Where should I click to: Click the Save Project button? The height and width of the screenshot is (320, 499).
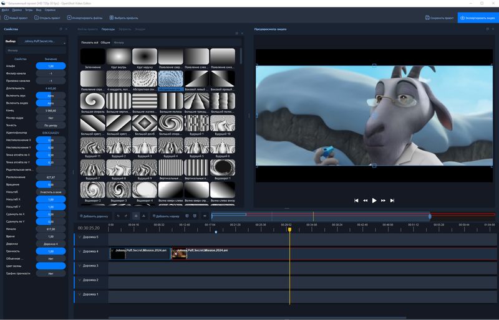coord(439,17)
